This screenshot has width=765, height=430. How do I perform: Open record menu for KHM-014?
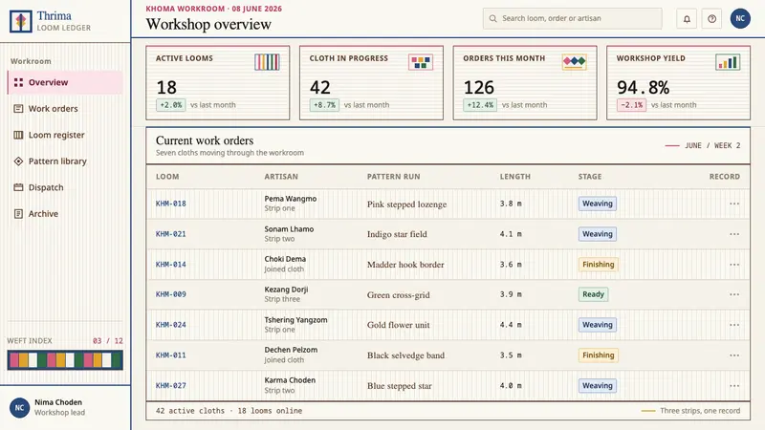734,265
